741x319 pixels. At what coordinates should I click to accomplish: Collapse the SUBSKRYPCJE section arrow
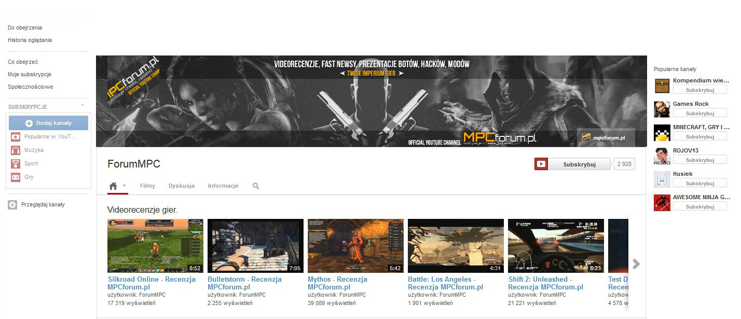(82, 105)
